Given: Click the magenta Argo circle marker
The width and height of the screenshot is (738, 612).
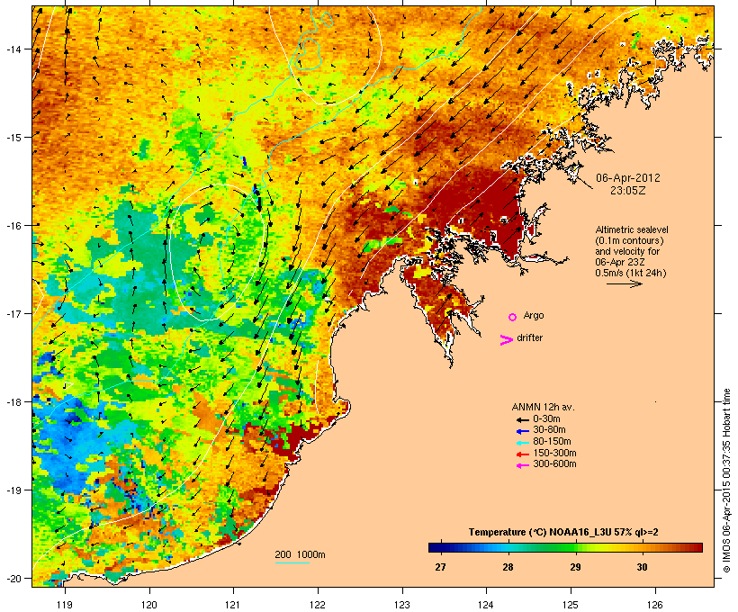Looking at the screenshot, I should pos(512,318).
